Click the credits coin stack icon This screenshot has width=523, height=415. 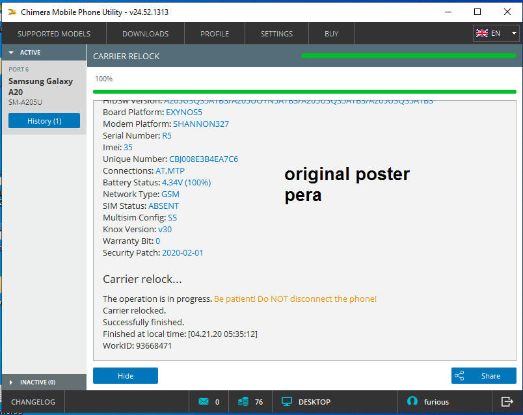point(243,401)
